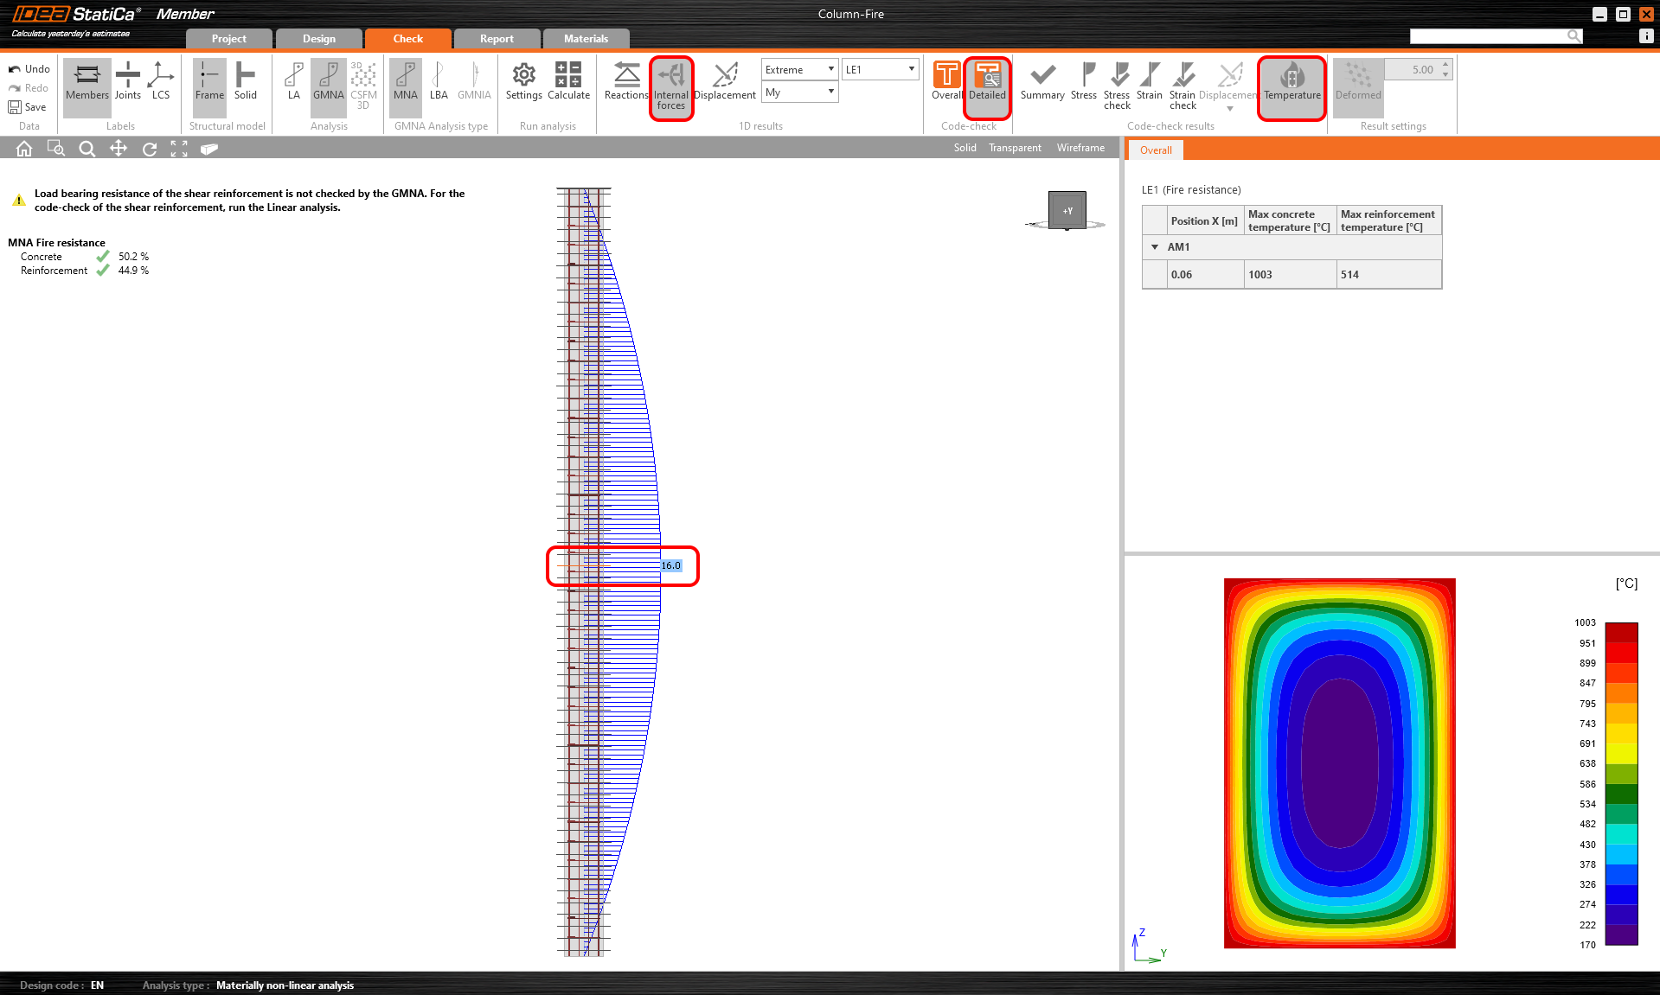Viewport: 1660px width, 995px height.
Task: Collapse the AM1 table row
Action: coord(1155,246)
